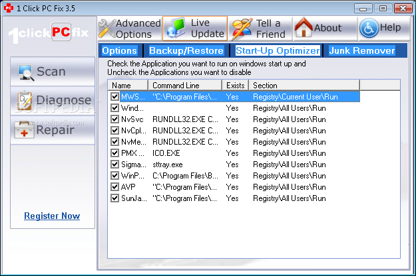The height and width of the screenshot is (276, 416).
Task: Select the 'sttray.exe' command line cell
Action: click(168, 165)
